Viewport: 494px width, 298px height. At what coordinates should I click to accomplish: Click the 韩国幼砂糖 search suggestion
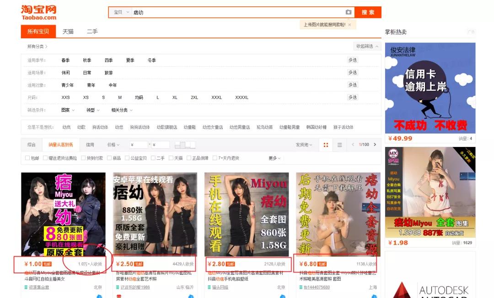[x=317, y=127]
